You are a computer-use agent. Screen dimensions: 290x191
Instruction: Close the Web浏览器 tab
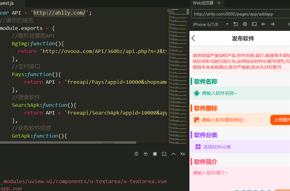click(219, 3)
